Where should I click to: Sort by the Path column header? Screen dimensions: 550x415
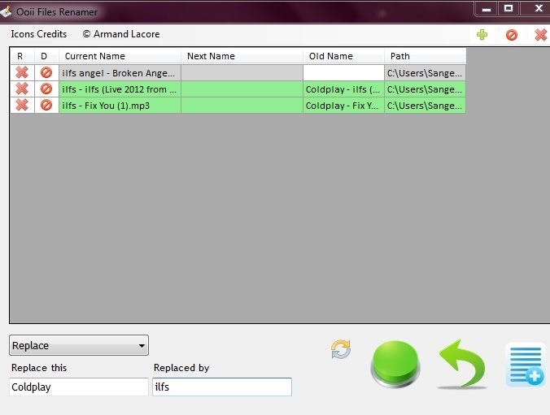tap(426, 56)
